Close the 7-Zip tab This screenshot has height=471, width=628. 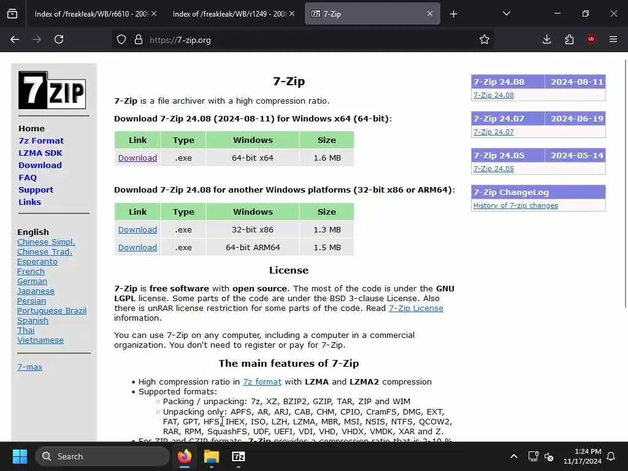point(430,13)
